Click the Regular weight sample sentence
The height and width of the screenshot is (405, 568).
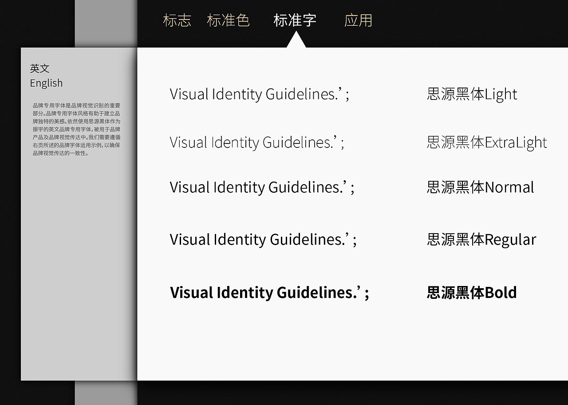tap(262, 239)
